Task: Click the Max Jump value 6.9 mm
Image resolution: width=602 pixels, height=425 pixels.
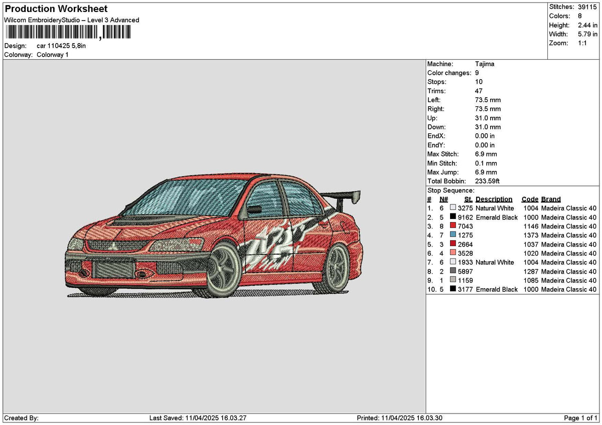Action: pyautogui.click(x=486, y=172)
